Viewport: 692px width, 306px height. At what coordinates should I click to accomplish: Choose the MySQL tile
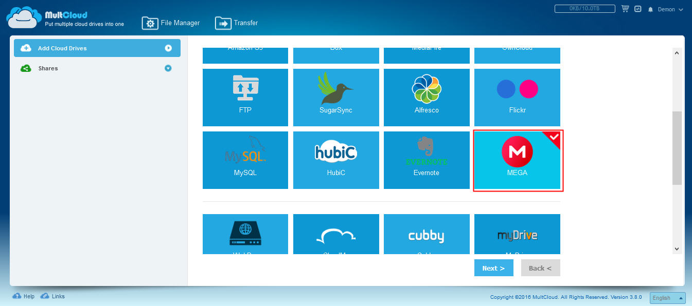click(245, 160)
